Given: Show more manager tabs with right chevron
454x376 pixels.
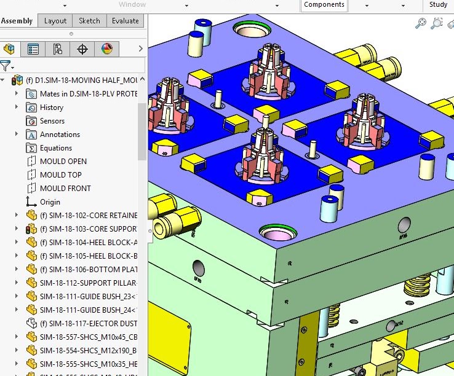Looking at the screenshot, I should [141, 49].
